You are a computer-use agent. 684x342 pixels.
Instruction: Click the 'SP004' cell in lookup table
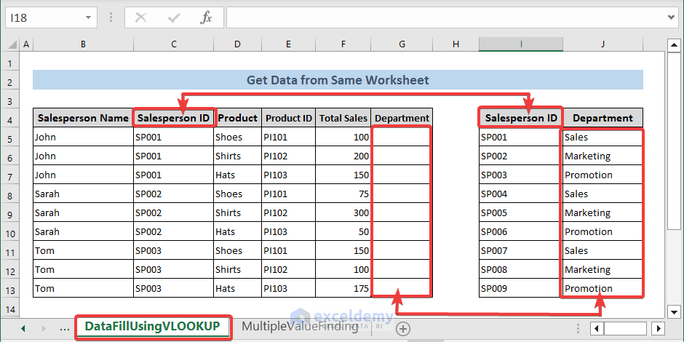point(521,194)
